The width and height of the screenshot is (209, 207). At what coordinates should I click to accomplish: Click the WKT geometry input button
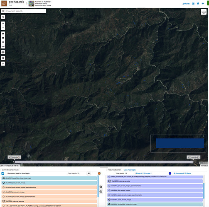coord(3,46)
